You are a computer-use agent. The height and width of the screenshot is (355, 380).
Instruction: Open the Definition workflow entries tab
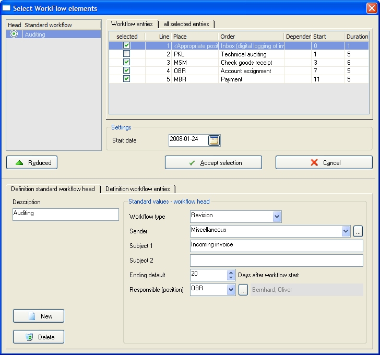point(138,189)
